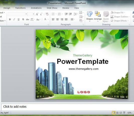134x116 pixels.
Task: Switch to Reading View
Action: tap(121, 113)
